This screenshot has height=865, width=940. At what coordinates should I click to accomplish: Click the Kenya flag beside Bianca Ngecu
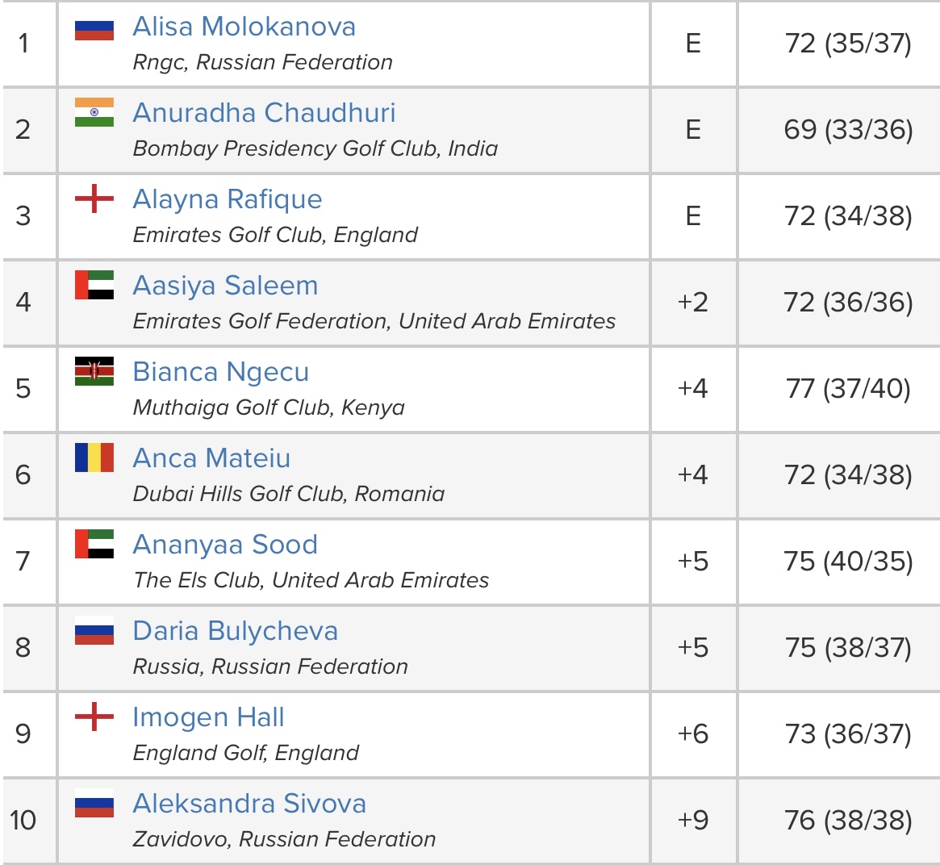pyautogui.click(x=94, y=372)
